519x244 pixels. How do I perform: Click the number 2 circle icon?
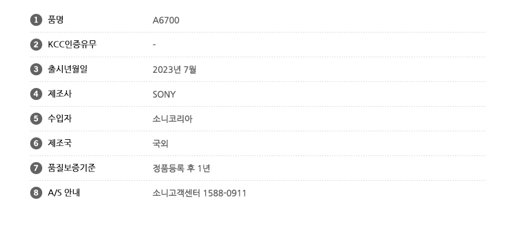36,45
